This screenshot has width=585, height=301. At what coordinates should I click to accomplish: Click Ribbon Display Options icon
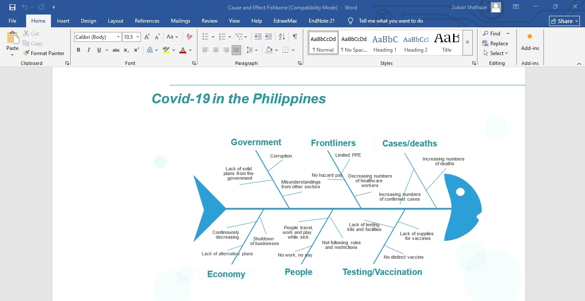(x=516, y=7)
